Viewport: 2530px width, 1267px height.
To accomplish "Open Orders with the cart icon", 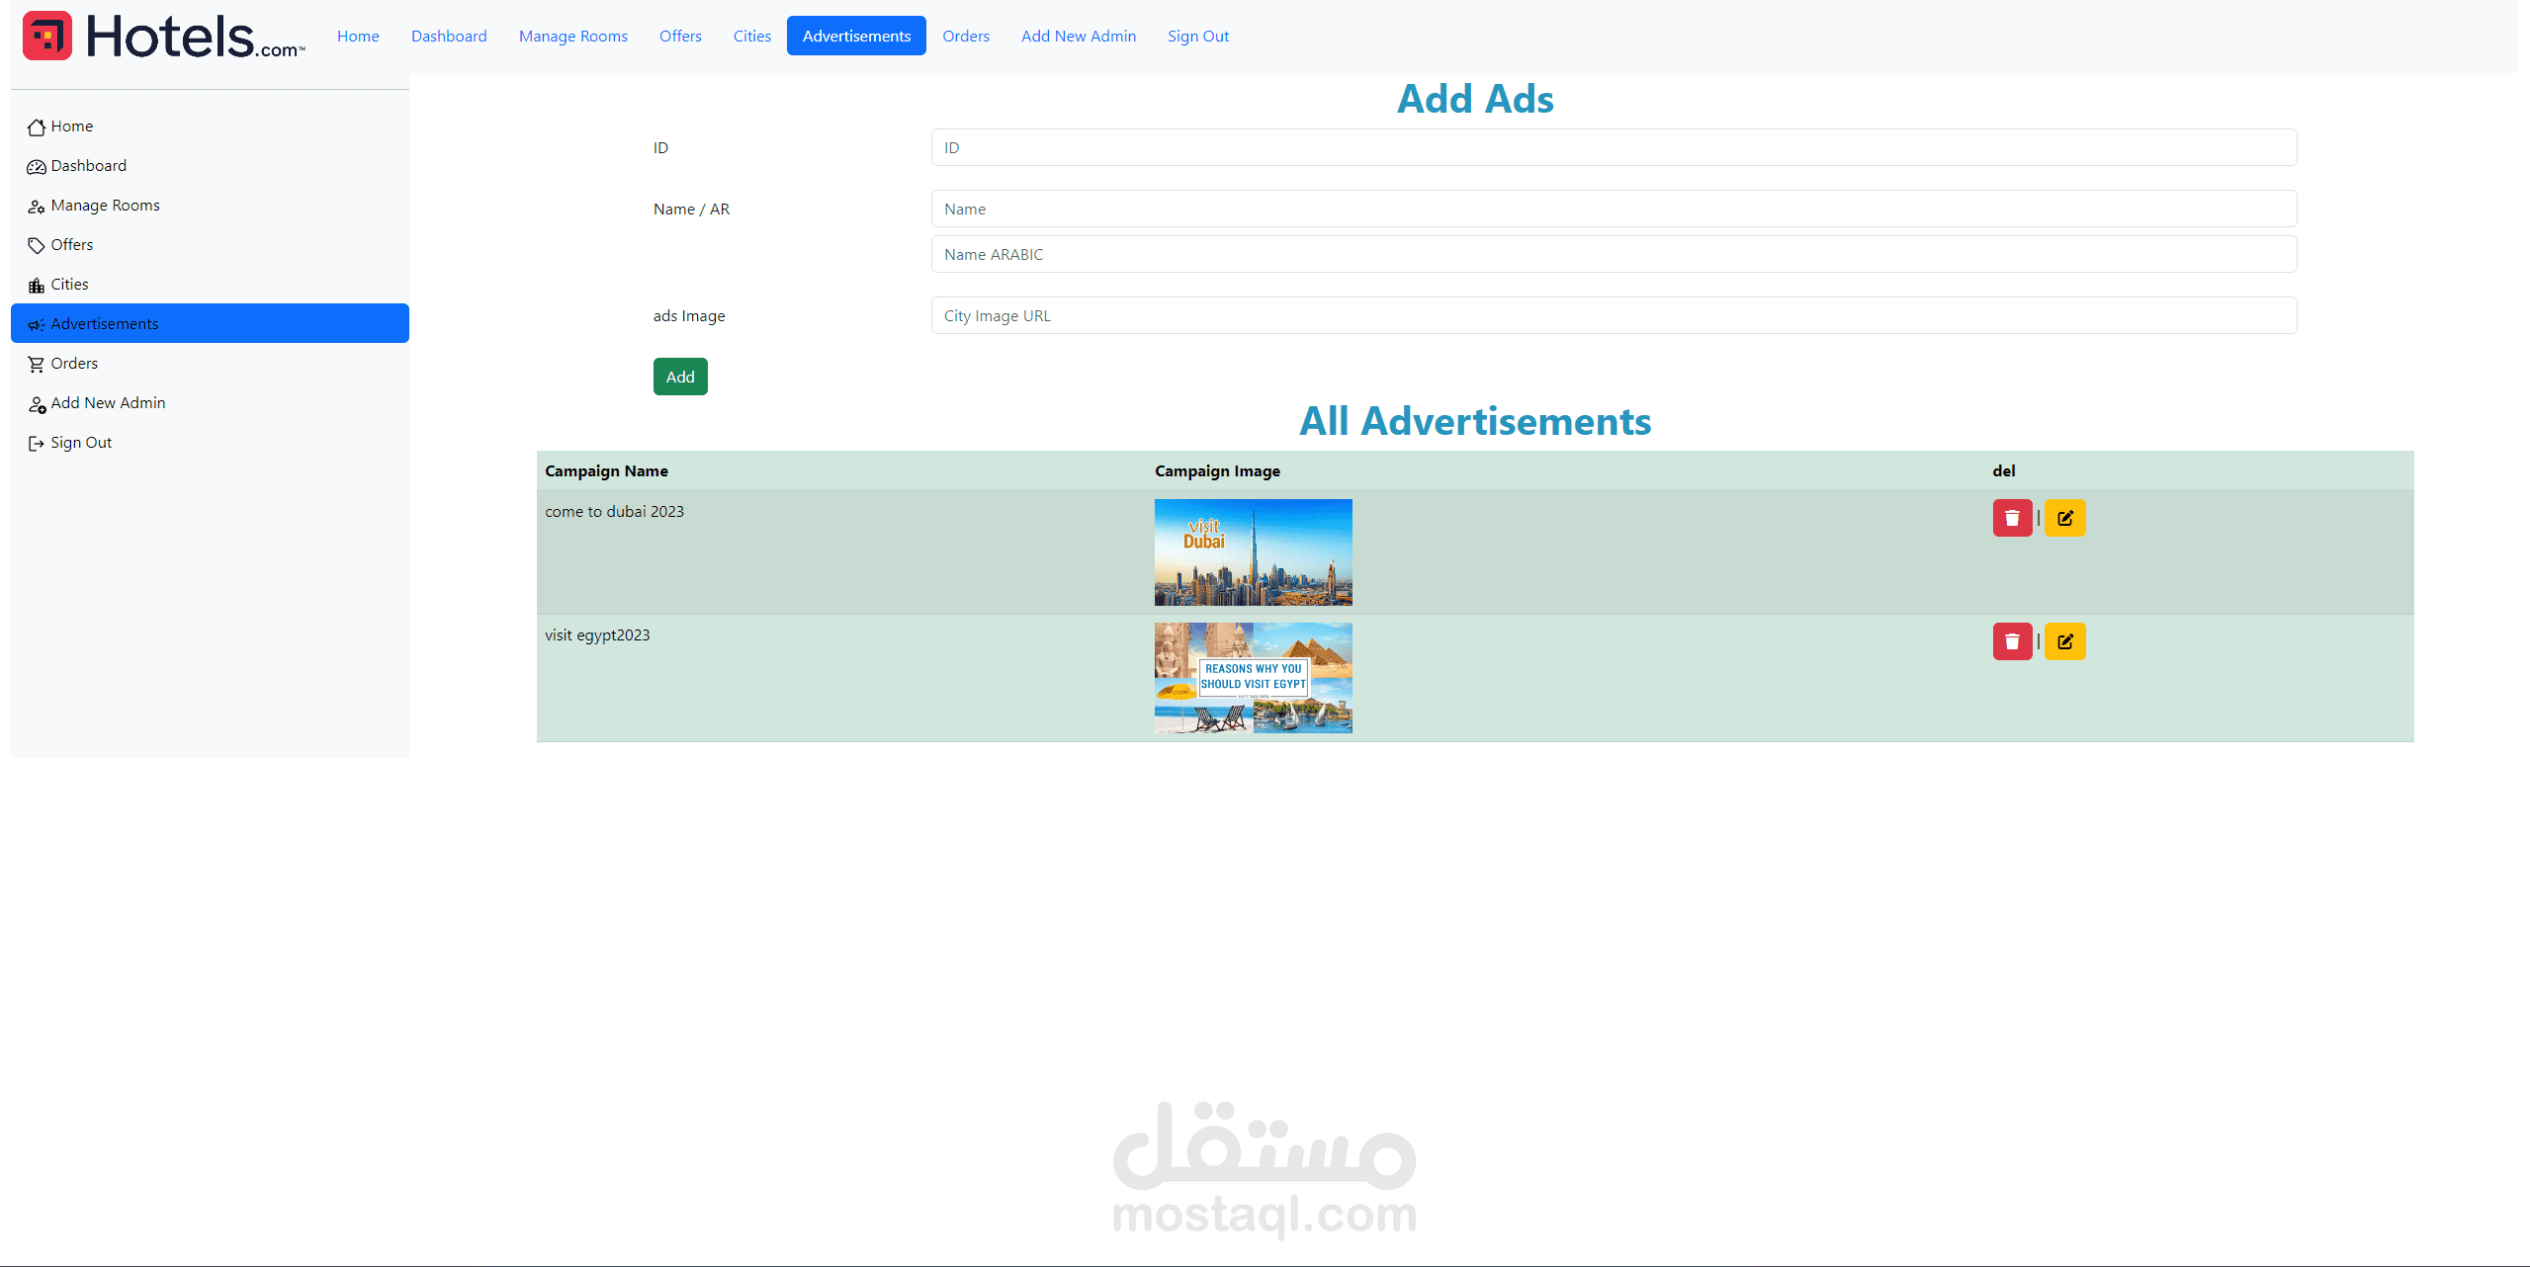I will pos(63,364).
